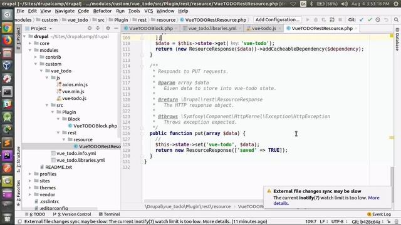The image size is (401, 225).
Task: Click the read-only lock icon in status bar
Action: [388, 221]
